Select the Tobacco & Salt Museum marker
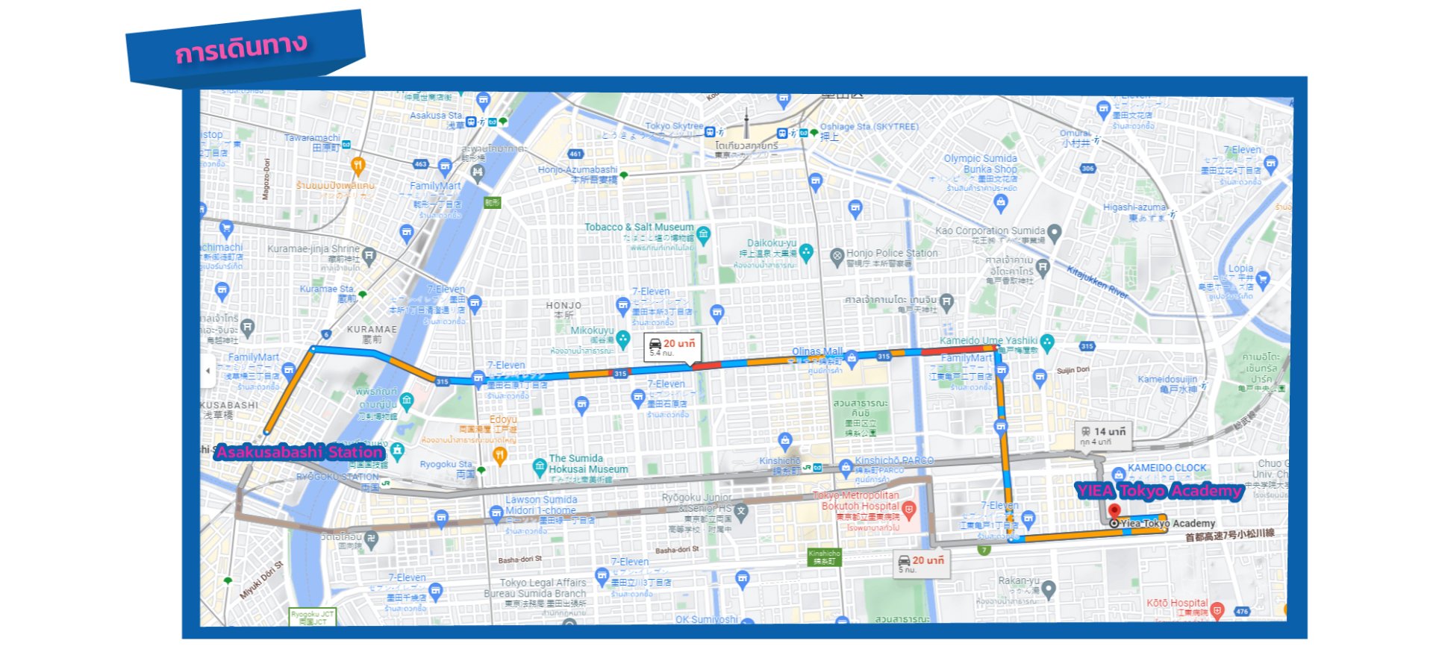 tap(703, 235)
